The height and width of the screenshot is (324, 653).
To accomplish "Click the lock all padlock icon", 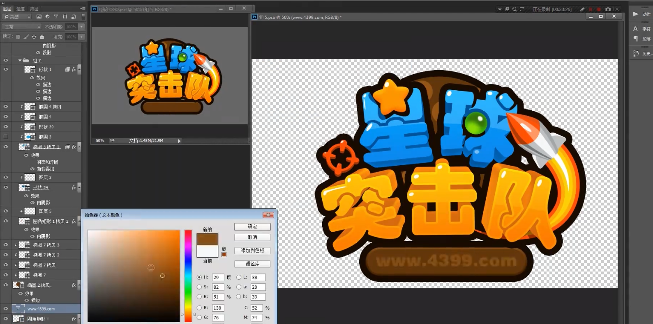I will click(42, 37).
